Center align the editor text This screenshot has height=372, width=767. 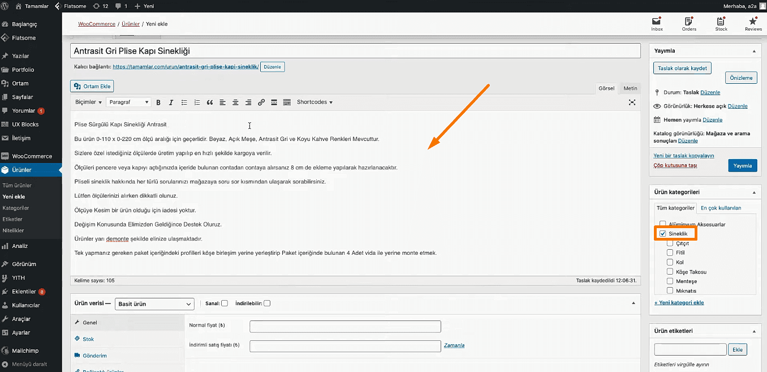point(235,102)
